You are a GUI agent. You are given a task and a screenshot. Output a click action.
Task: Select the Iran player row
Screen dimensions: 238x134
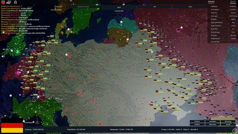click(223, 29)
